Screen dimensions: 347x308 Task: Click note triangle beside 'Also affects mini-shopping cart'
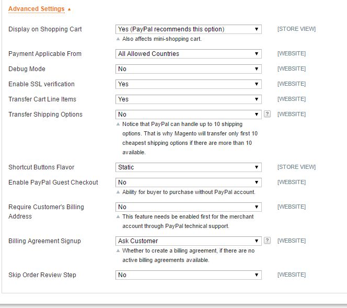(x=118, y=39)
